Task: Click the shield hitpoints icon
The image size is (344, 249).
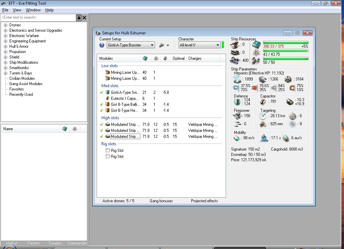Action: click(x=237, y=79)
